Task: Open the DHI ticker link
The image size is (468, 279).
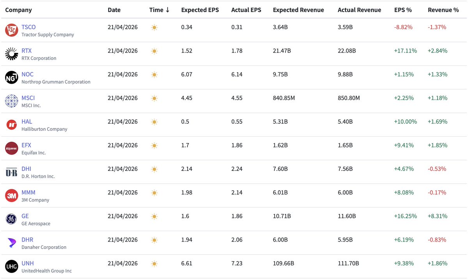Action: coord(26,169)
